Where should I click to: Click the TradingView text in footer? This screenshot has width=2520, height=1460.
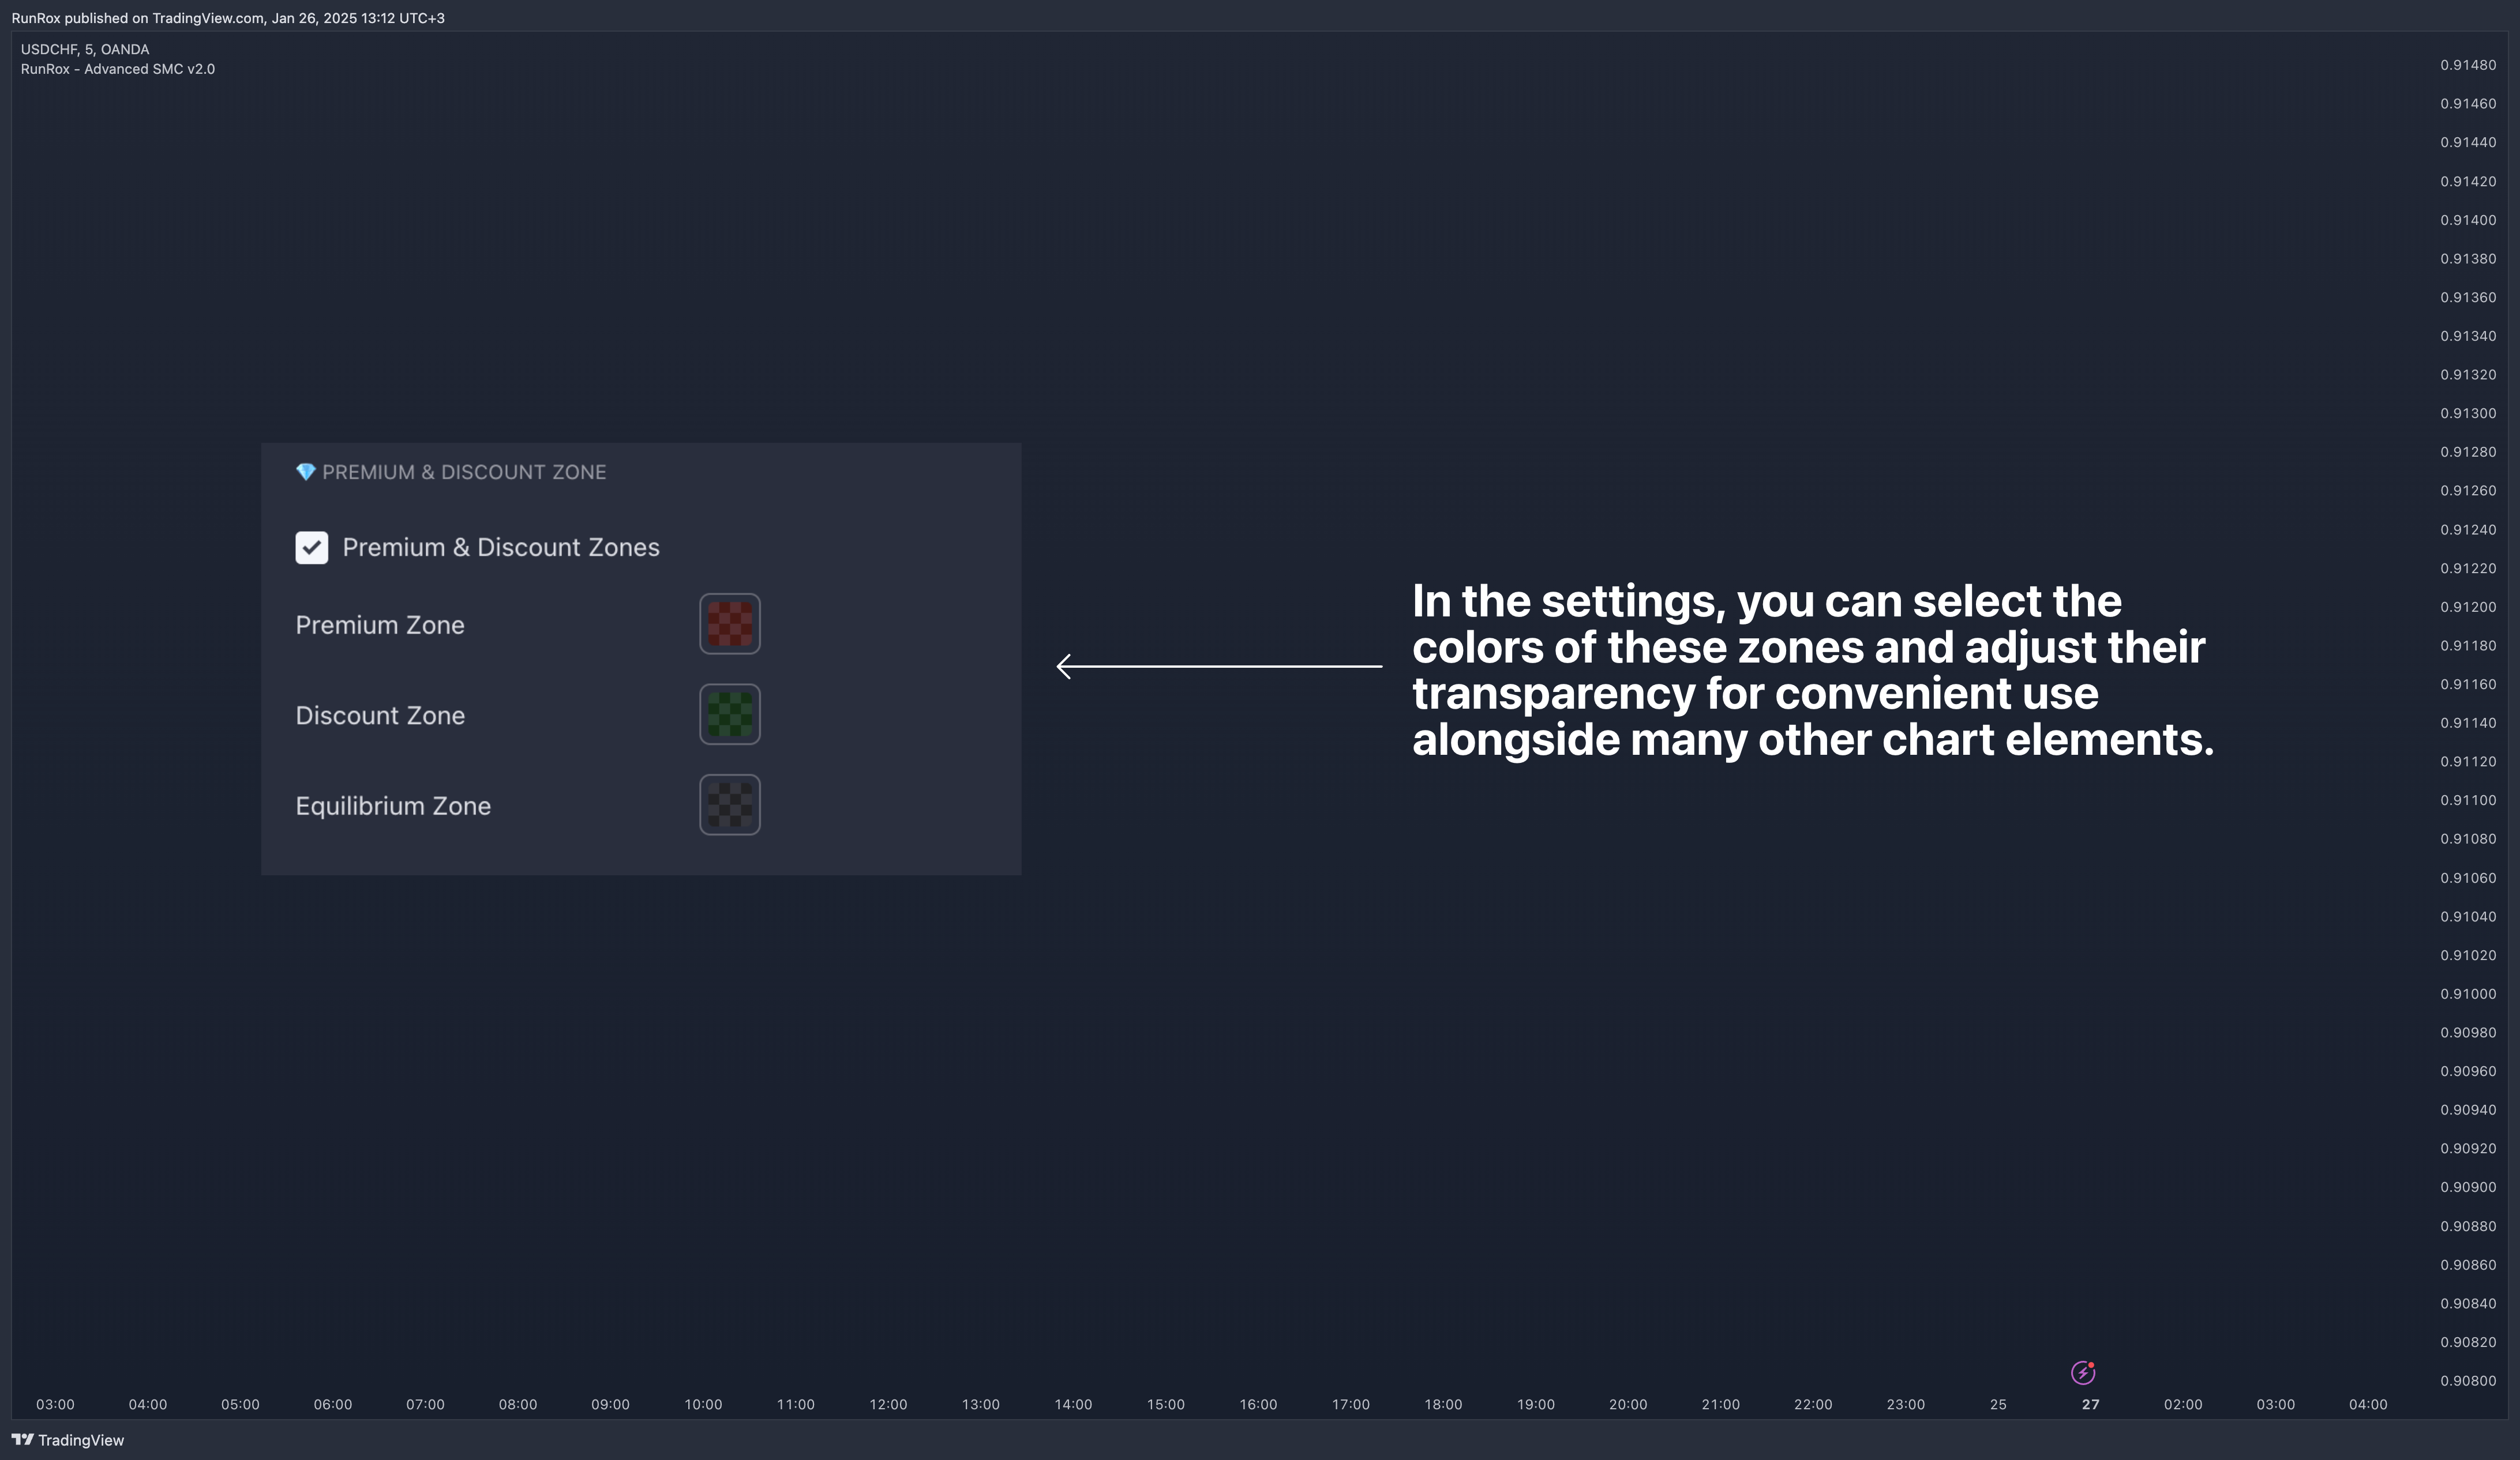pos(81,1440)
